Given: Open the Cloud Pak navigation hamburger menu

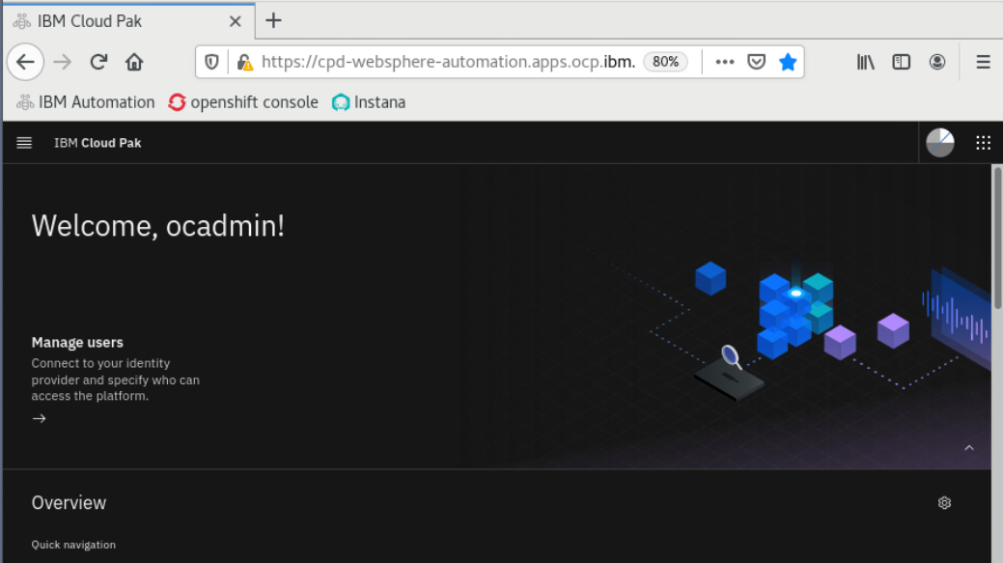Looking at the screenshot, I should (x=23, y=142).
